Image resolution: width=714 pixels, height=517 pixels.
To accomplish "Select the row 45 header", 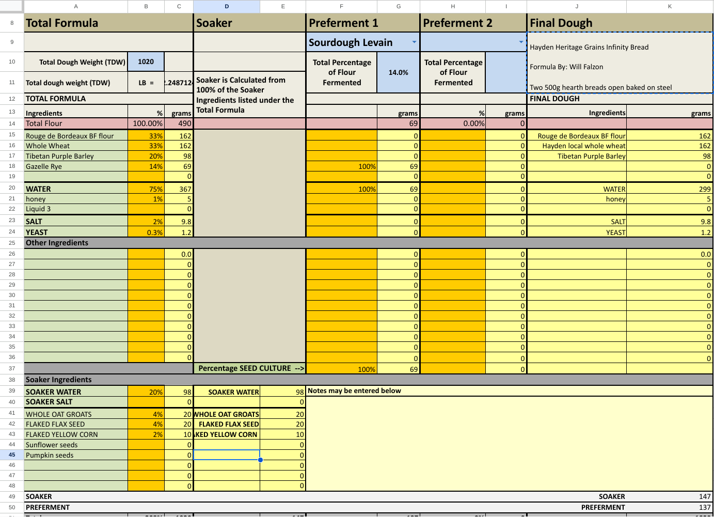I will (11, 455).
